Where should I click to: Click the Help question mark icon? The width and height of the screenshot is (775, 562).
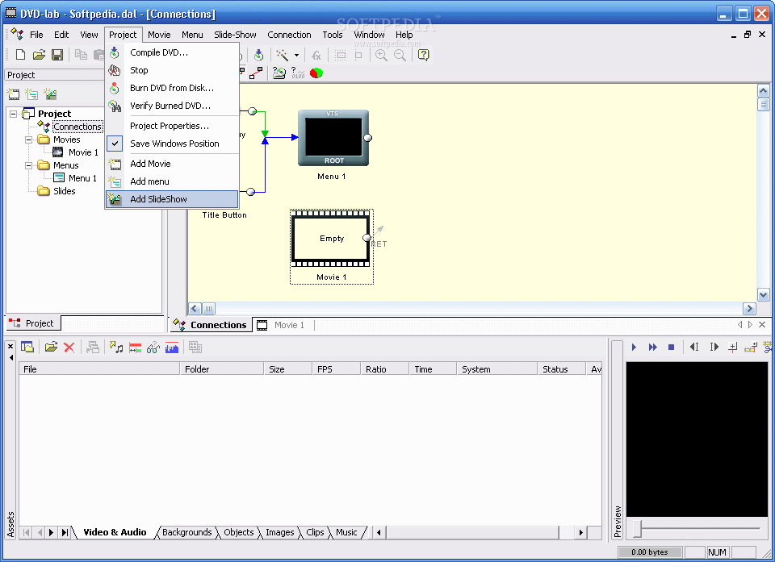click(x=424, y=55)
